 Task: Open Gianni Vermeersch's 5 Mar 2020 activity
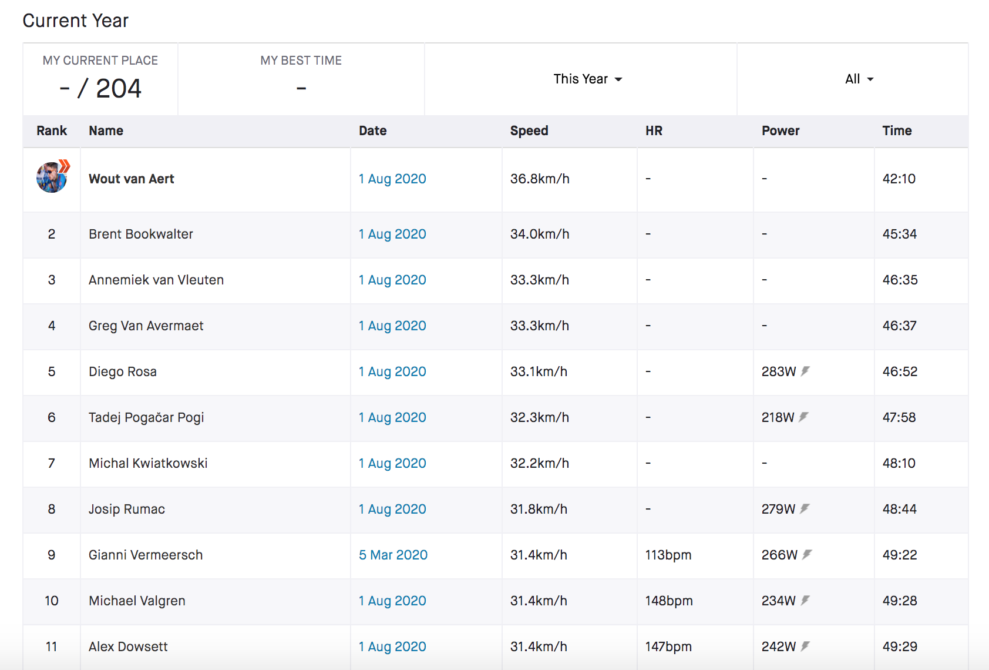pyautogui.click(x=393, y=555)
